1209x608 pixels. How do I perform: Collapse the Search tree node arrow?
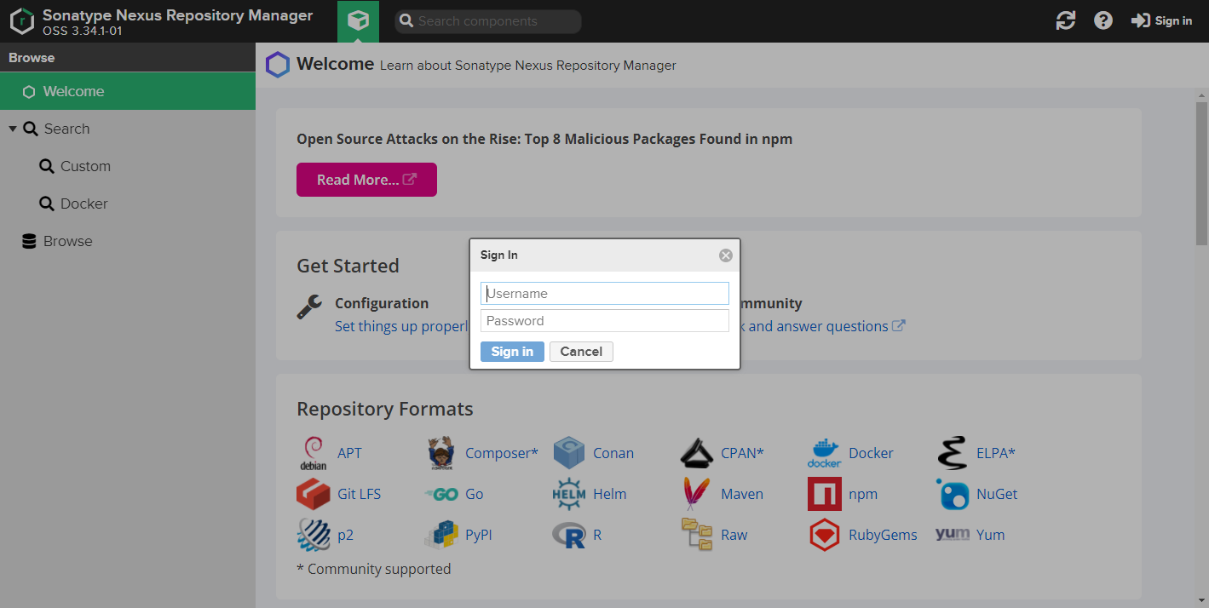click(x=13, y=129)
